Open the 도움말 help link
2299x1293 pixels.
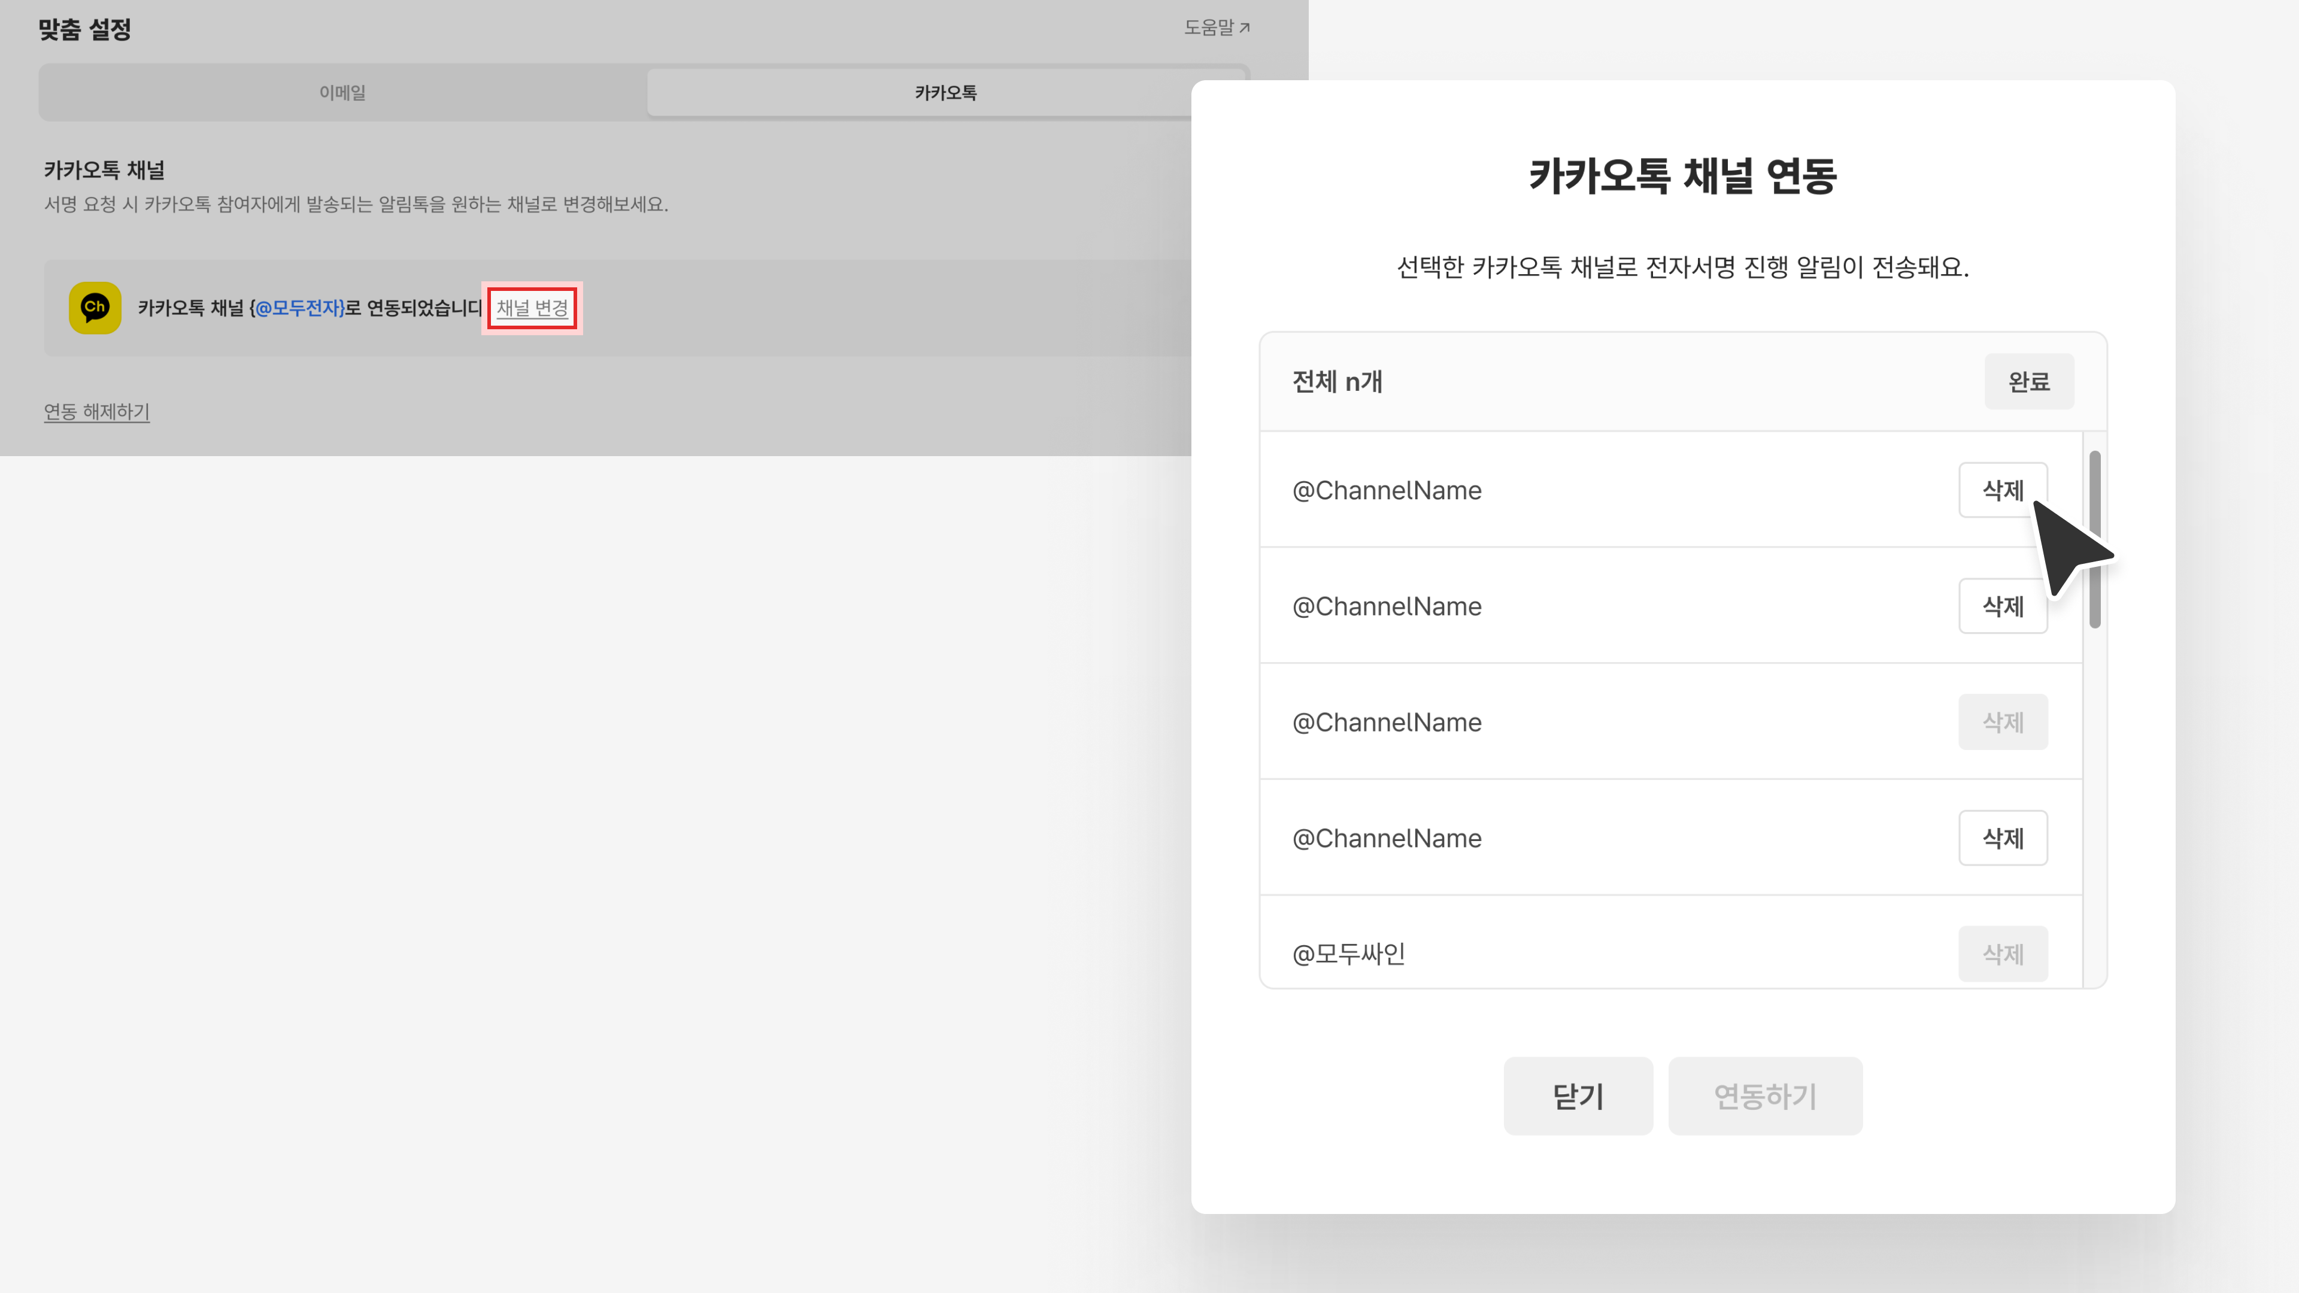[1217, 28]
